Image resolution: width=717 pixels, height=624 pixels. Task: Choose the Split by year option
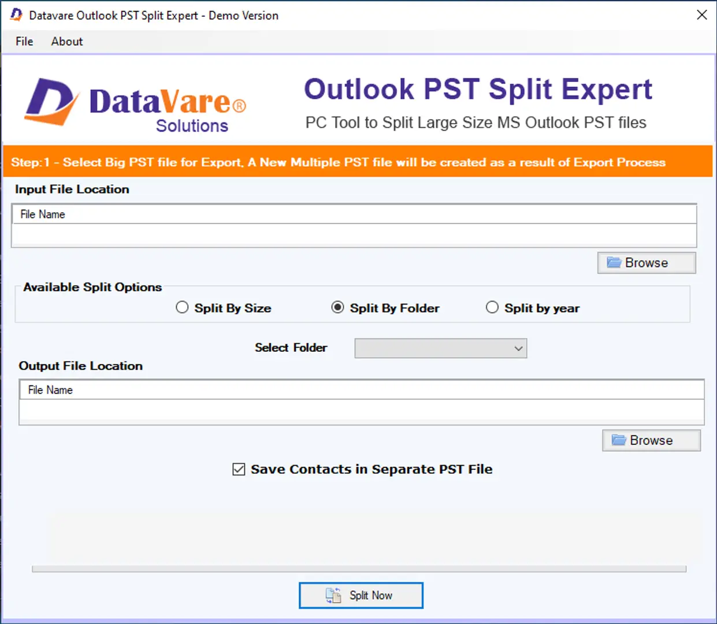(492, 307)
